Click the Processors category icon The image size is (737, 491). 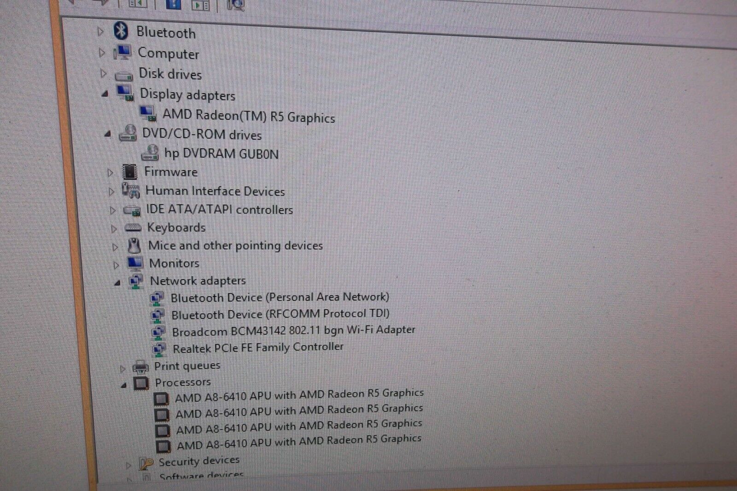(x=141, y=383)
